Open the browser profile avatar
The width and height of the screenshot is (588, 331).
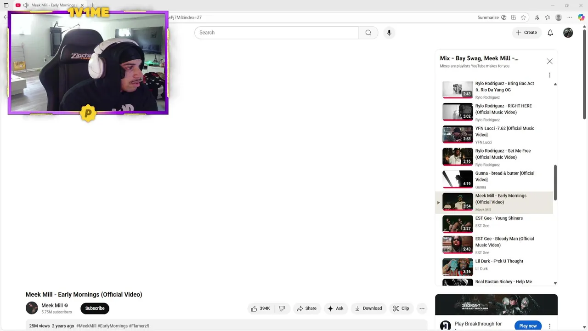point(559,17)
